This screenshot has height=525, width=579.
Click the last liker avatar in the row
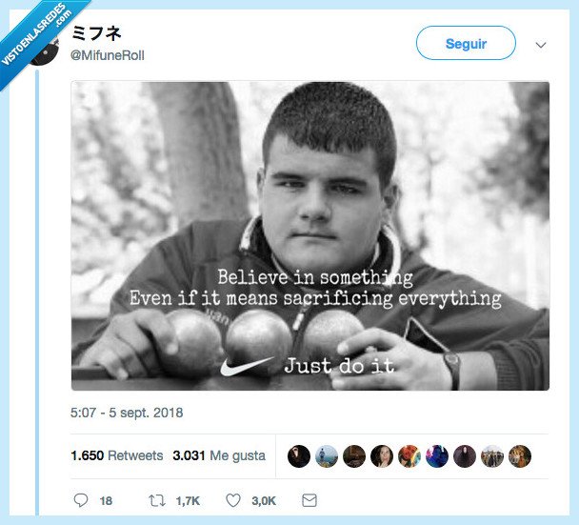520,455
